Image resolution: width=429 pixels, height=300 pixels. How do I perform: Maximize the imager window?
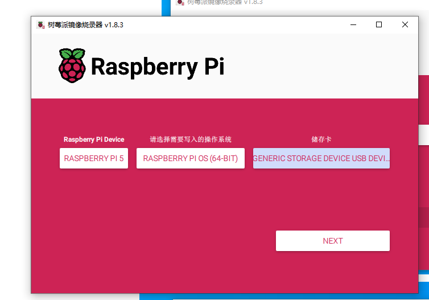(x=379, y=24)
